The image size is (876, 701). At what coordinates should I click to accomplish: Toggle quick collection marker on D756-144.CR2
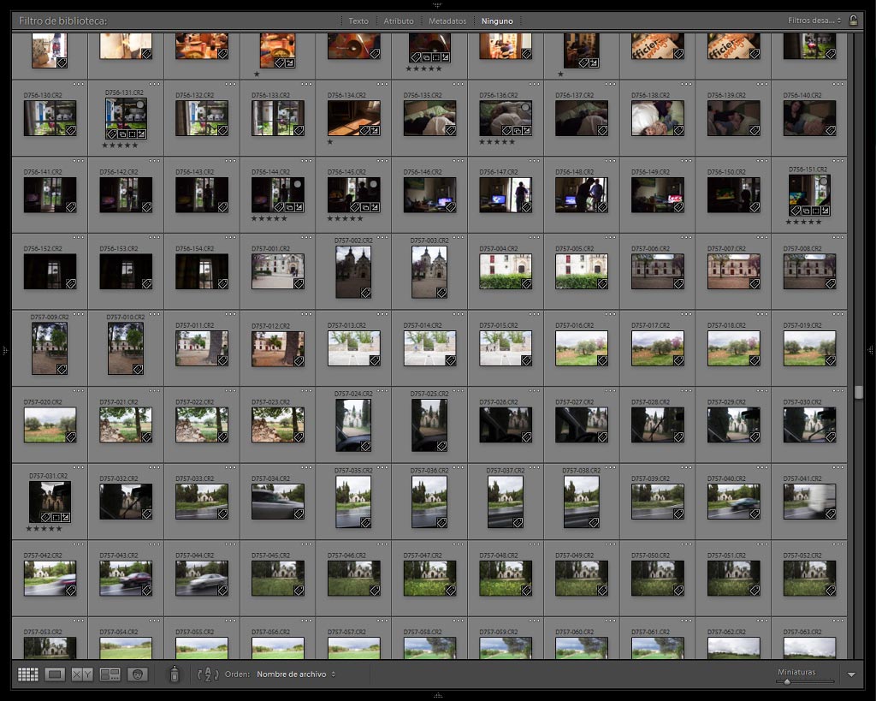[x=298, y=183]
